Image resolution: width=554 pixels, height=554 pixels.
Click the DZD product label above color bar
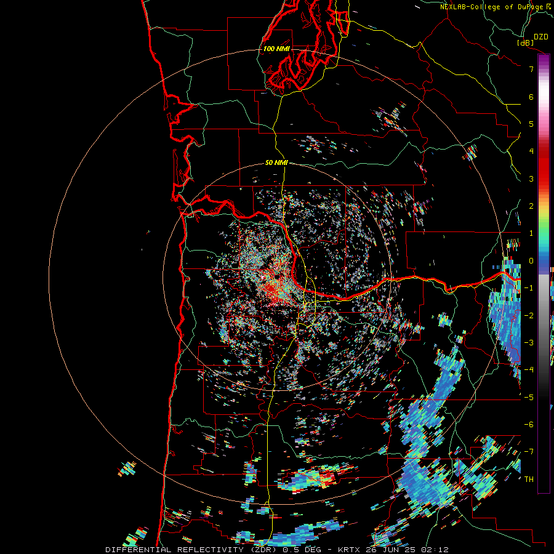tap(541, 37)
